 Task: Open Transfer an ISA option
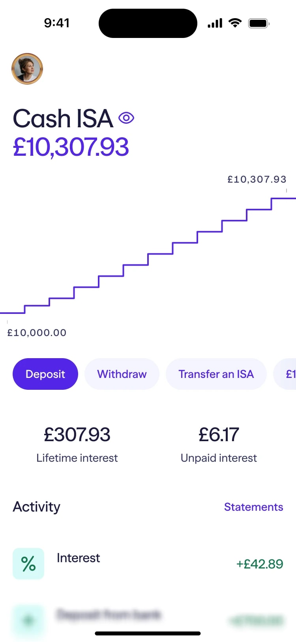(x=216, y=374)
